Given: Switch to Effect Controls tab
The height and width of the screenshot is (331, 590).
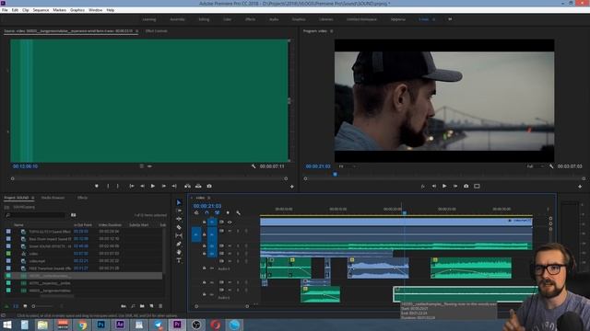Looking at the screenshot, I should click(x=156, y=31).
